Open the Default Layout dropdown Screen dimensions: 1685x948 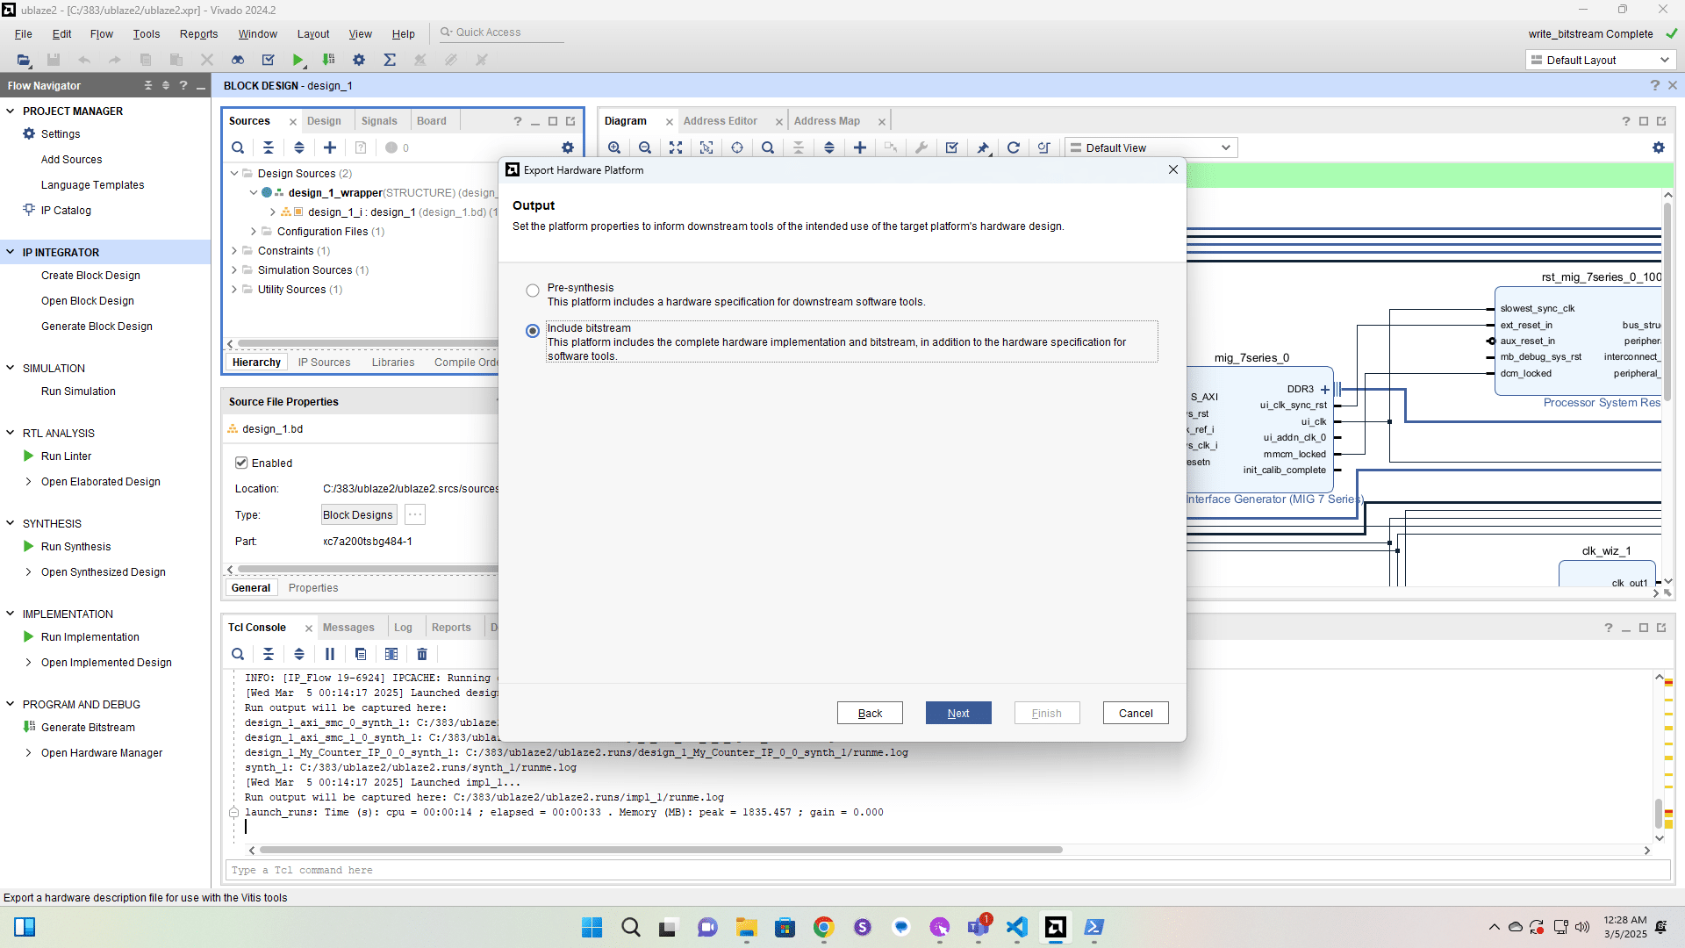tap(1601, 60)
